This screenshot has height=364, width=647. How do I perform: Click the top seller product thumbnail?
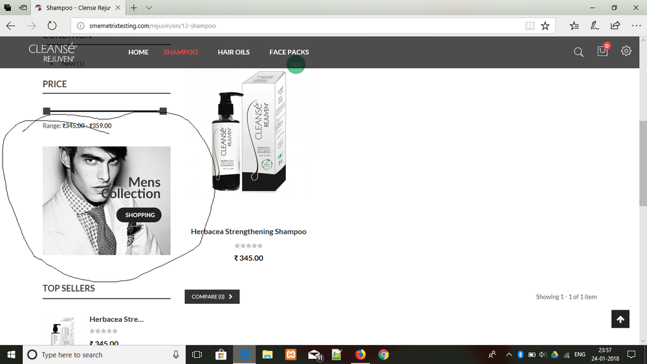63,330
